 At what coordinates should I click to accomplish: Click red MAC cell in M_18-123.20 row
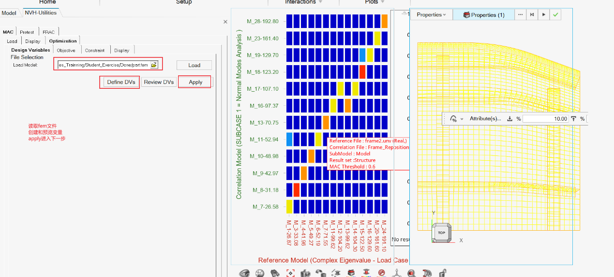362,72
